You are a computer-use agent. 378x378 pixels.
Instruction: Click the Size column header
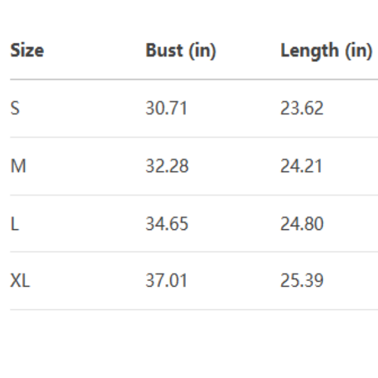pyautogui.click(x=27, y=51)
